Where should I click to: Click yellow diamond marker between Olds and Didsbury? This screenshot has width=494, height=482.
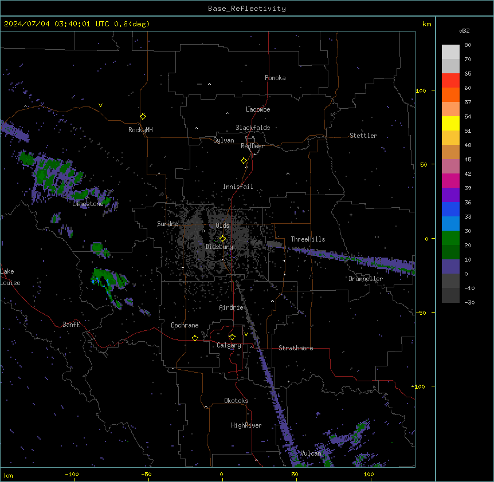point(222,239)
